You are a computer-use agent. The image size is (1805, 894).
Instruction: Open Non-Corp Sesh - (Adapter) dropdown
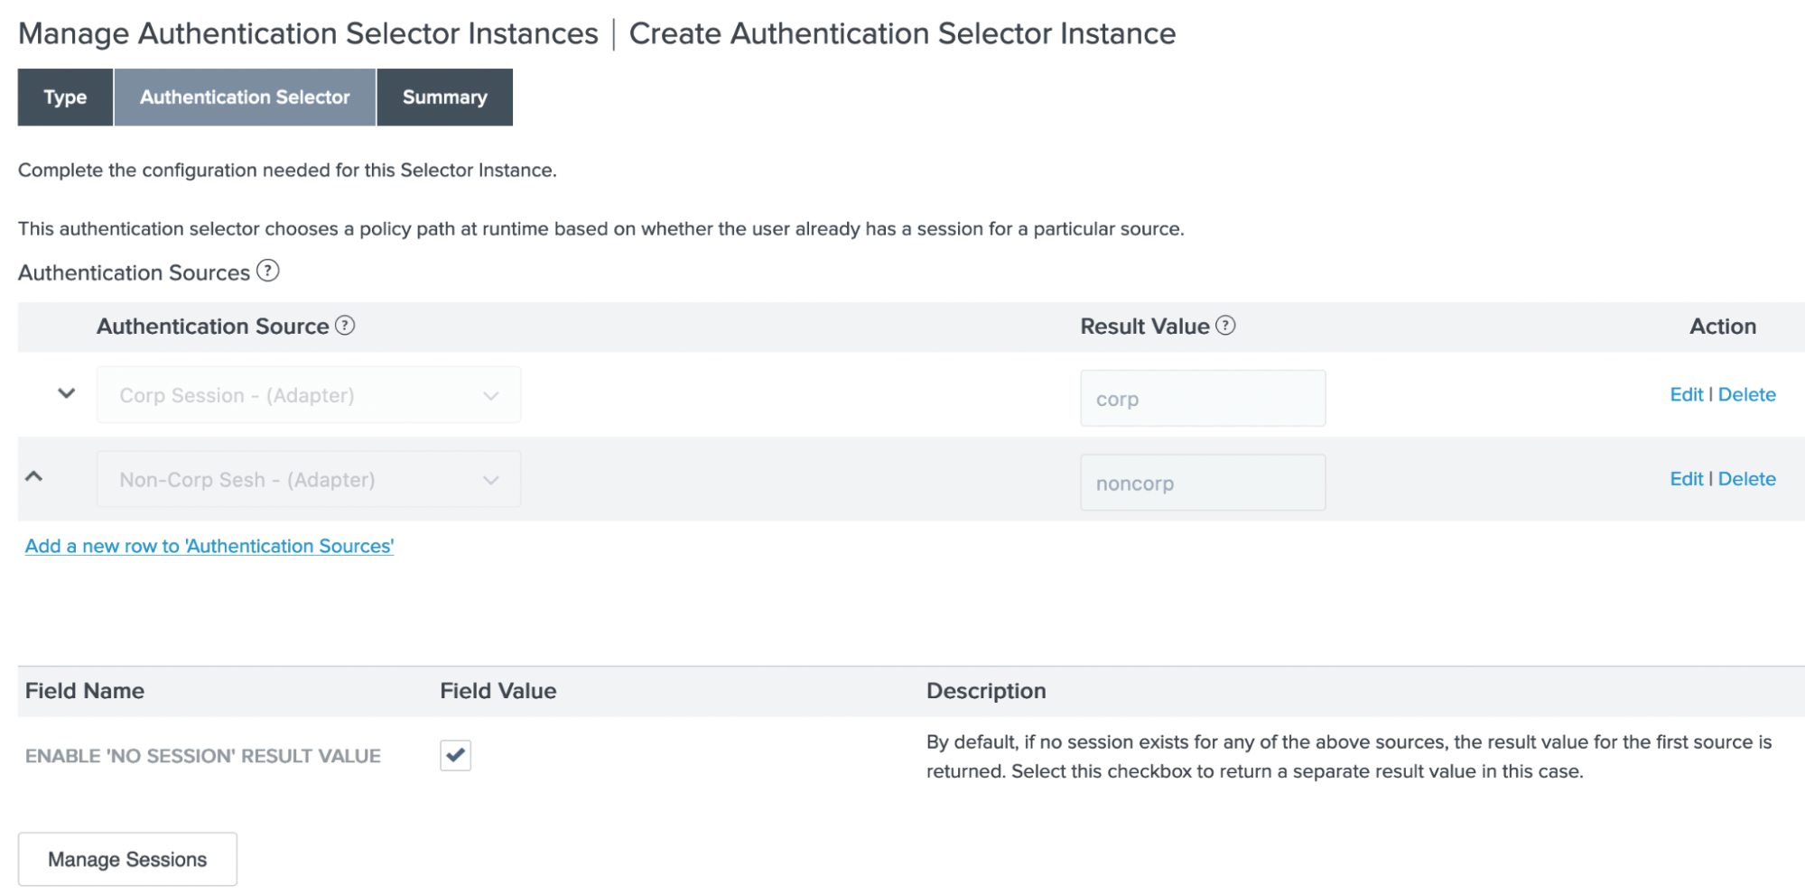coord(309,479)
